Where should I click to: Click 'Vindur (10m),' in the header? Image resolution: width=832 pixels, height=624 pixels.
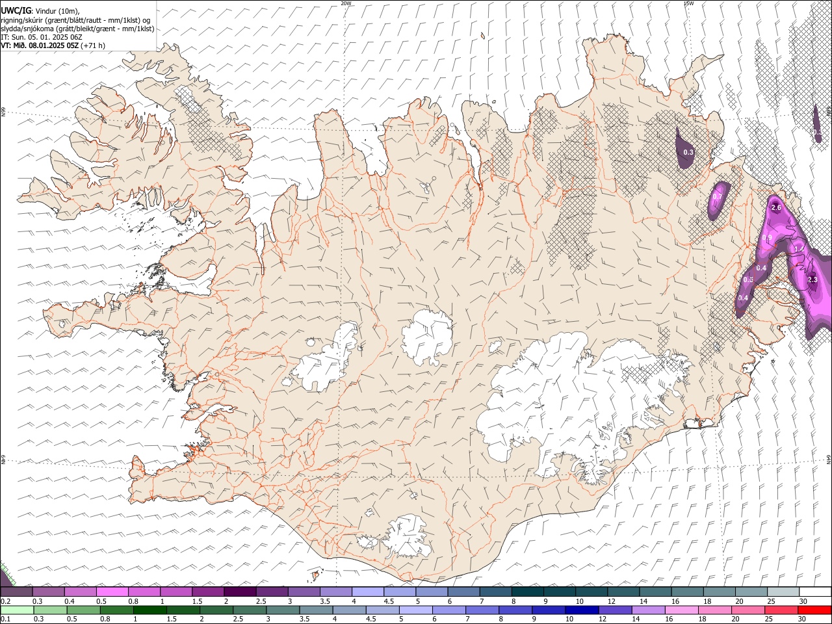click(57, 12)
